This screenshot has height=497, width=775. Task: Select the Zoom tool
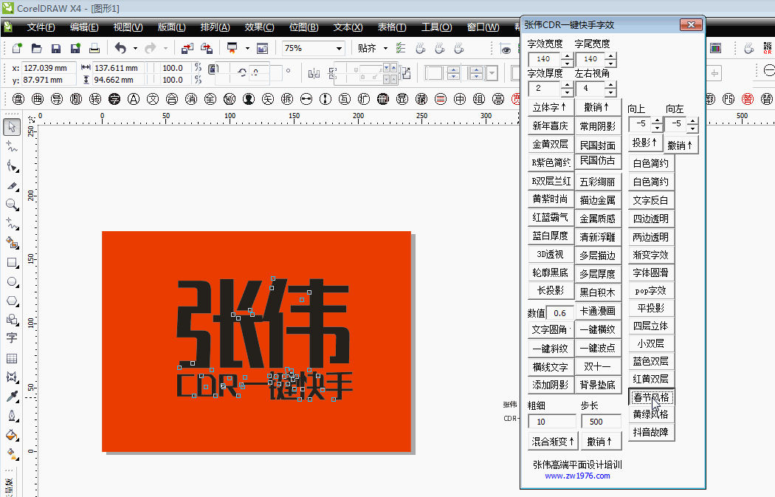click(11, 204)
